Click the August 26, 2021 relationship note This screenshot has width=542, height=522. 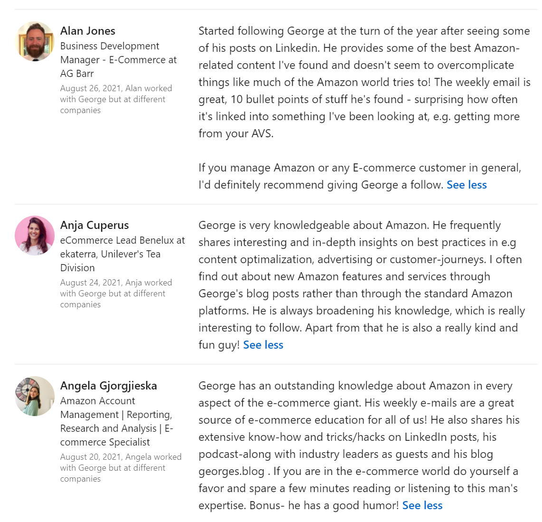[116, 99]
